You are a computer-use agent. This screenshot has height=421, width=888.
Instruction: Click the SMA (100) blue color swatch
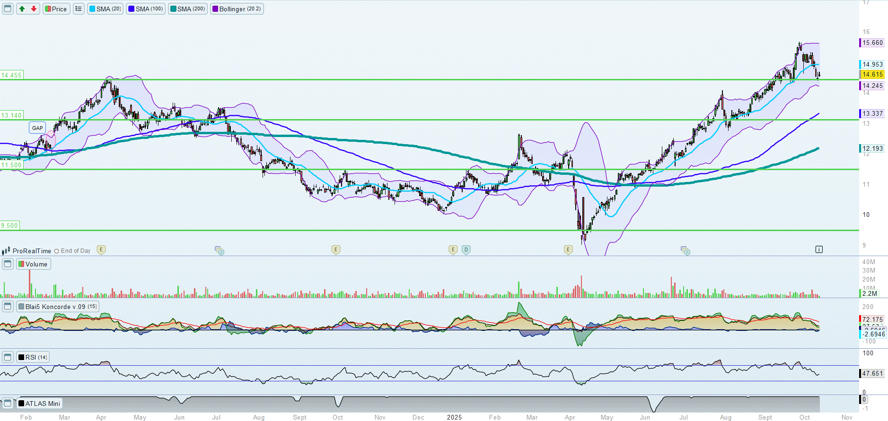click(x=132, y=9)
